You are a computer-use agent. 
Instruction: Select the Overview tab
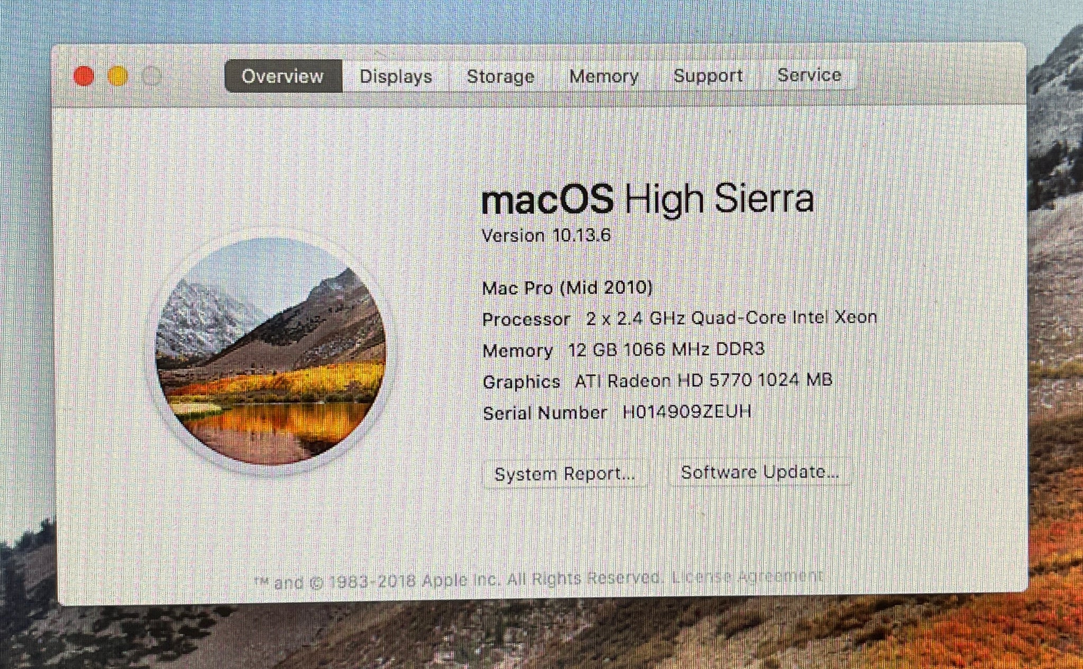tap(283, 76)
